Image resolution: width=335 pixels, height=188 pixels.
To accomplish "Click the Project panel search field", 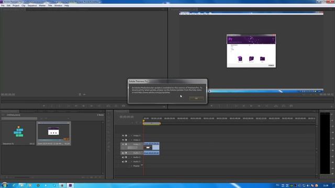I will click(x=19, y=119).
